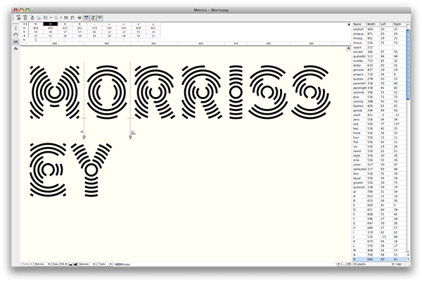Select the 'comma' row in glyph list
The height and width of the screenshot is (282, 422).
[379, 101]
